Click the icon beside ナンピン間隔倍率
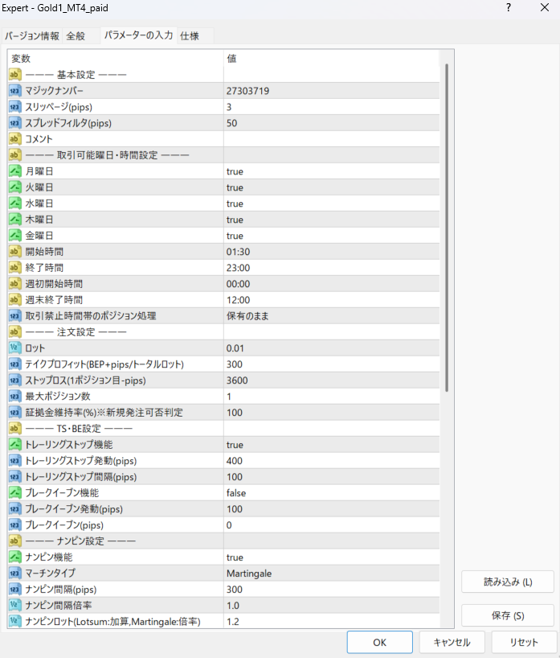 [15, 606]
